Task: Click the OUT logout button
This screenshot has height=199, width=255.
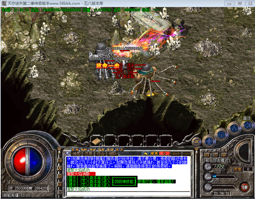Action: 176,153
